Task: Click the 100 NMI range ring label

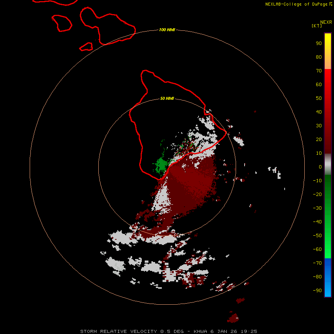Action: tap(167, 30)
